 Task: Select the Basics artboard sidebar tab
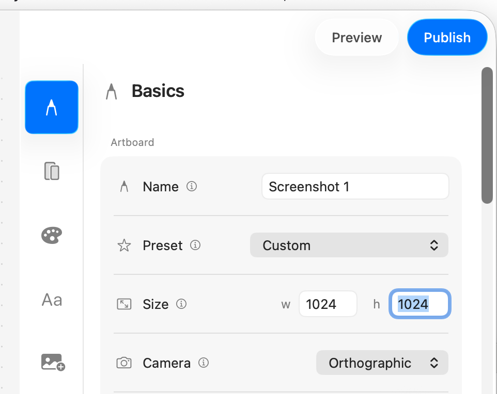(x=52, y=107)
